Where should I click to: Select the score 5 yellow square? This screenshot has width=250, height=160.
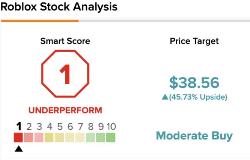pyautogui.click(x=59, y=138)
